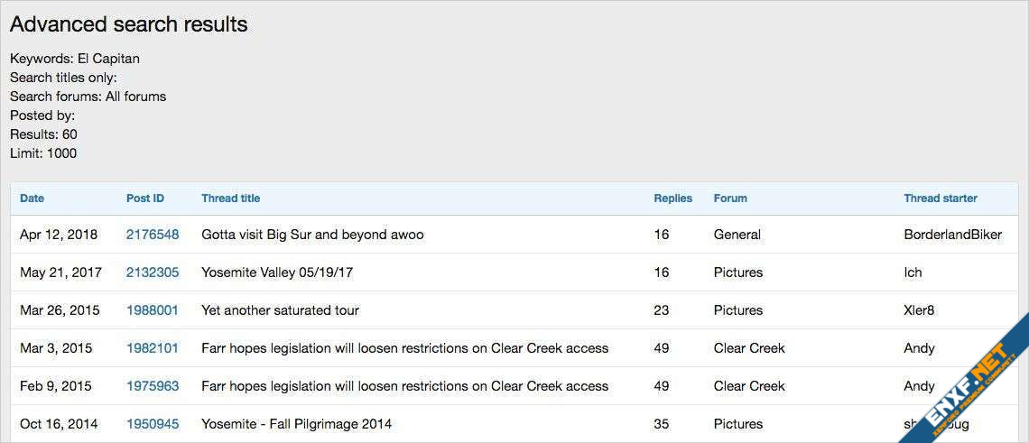Click the 'Advanced search results' heading
The image size is (1029, 443).
(129, 24)
